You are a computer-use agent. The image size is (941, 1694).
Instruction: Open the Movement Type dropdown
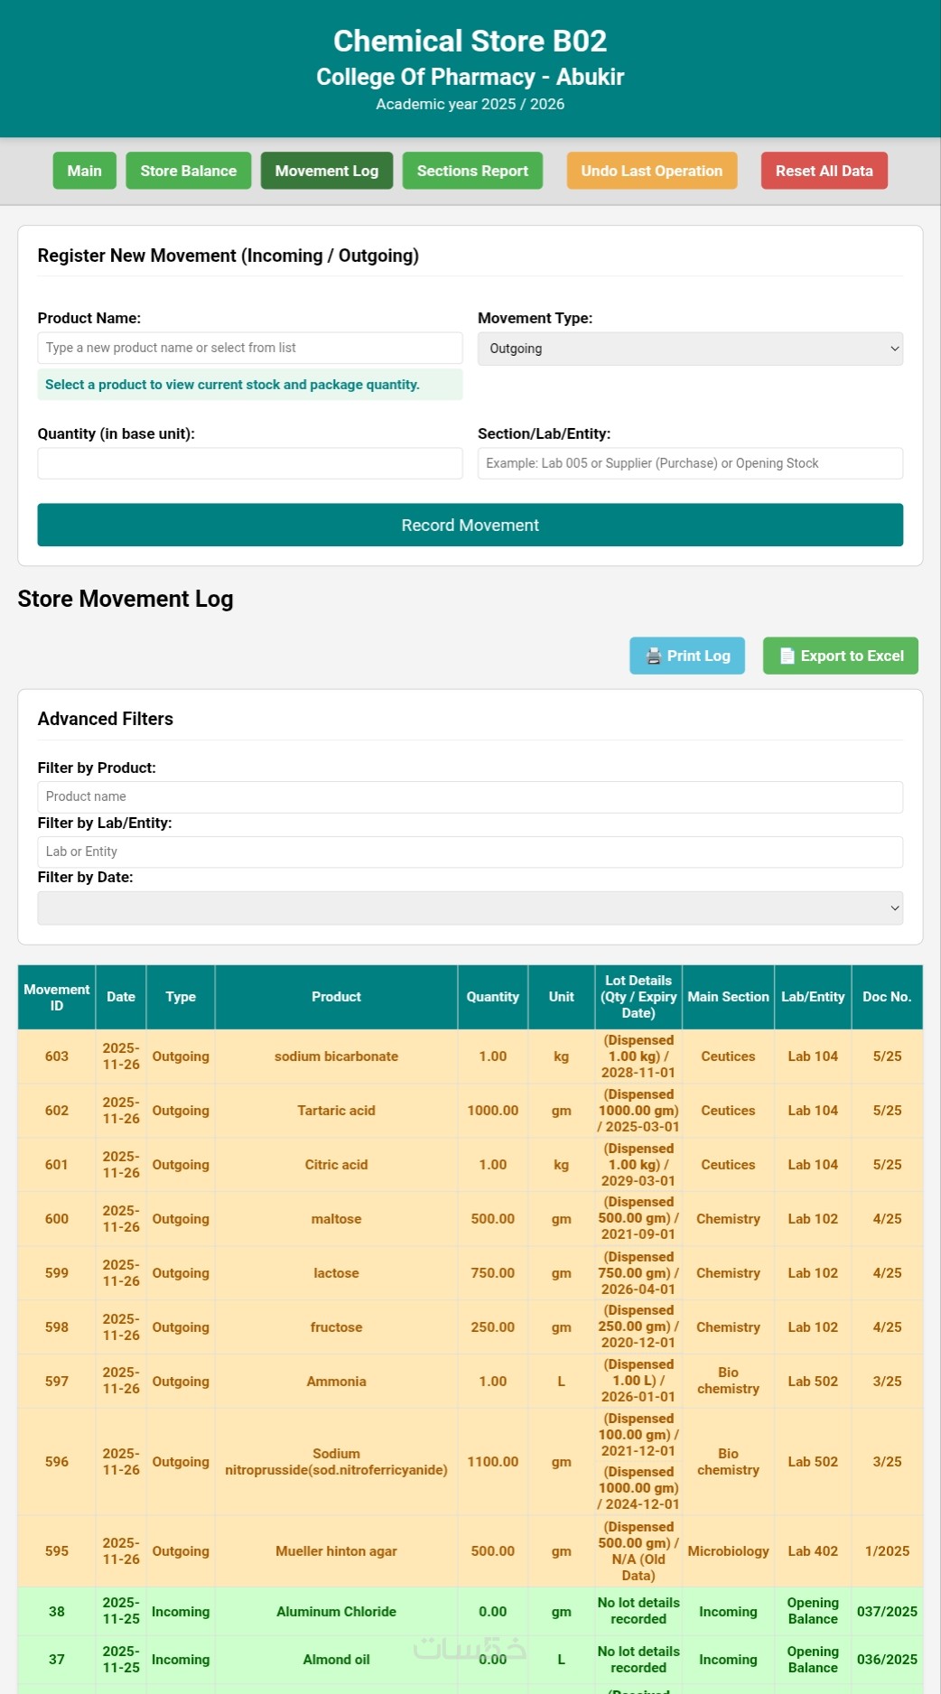[x=690, y=349]
